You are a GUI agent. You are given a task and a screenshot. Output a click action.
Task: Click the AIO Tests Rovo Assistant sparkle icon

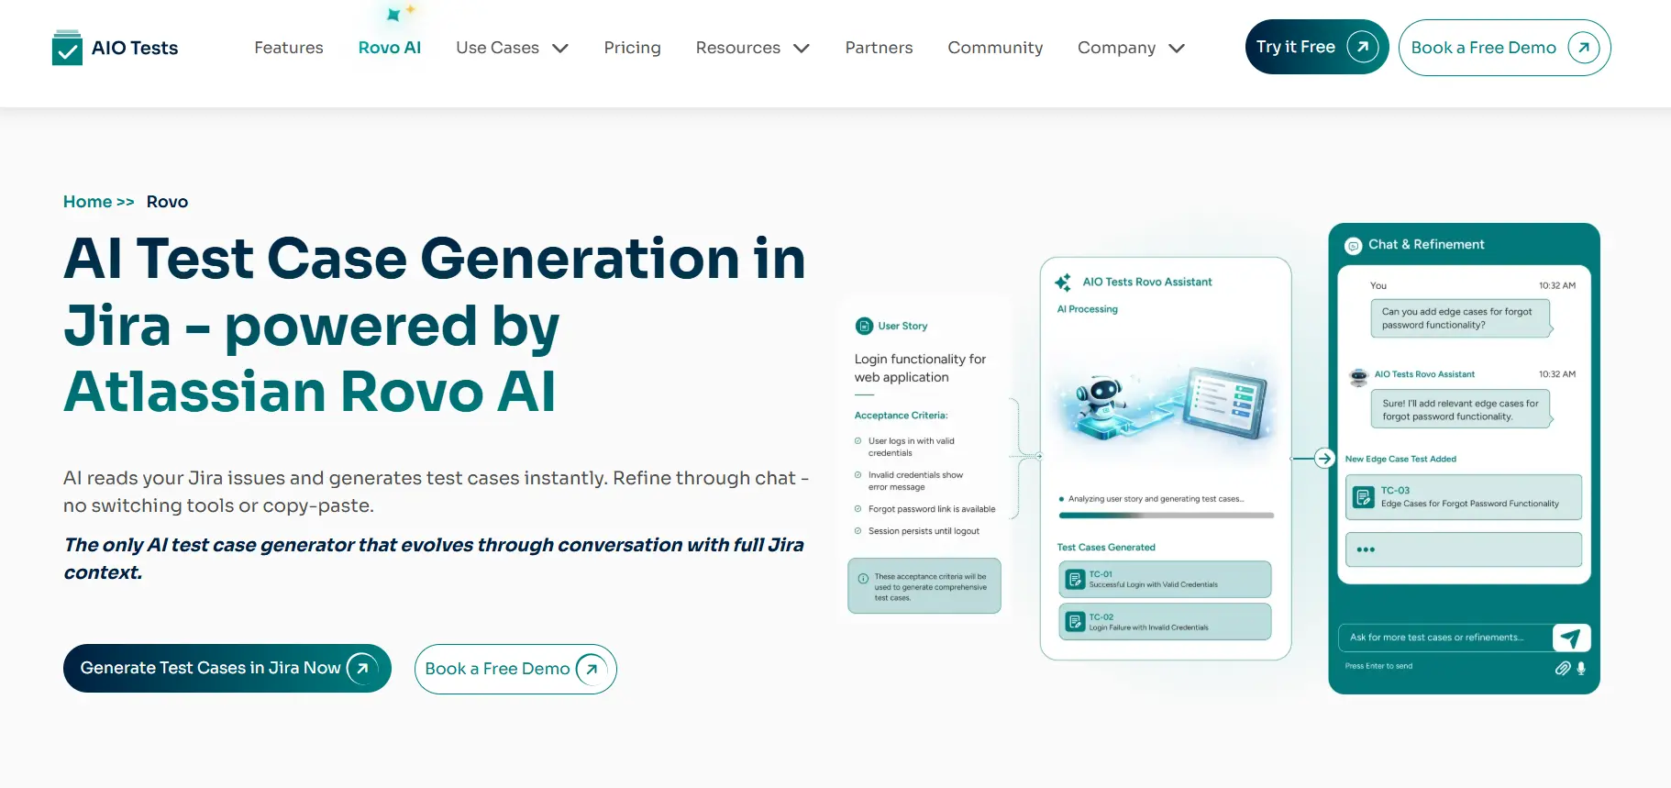1063,283
